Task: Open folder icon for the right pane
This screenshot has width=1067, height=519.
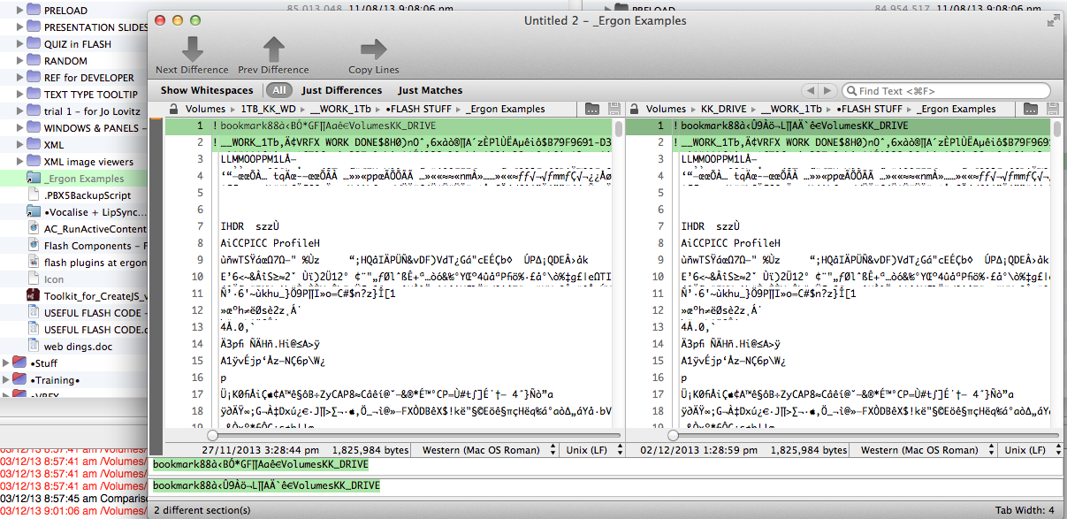Action: tap(1031, 109)
